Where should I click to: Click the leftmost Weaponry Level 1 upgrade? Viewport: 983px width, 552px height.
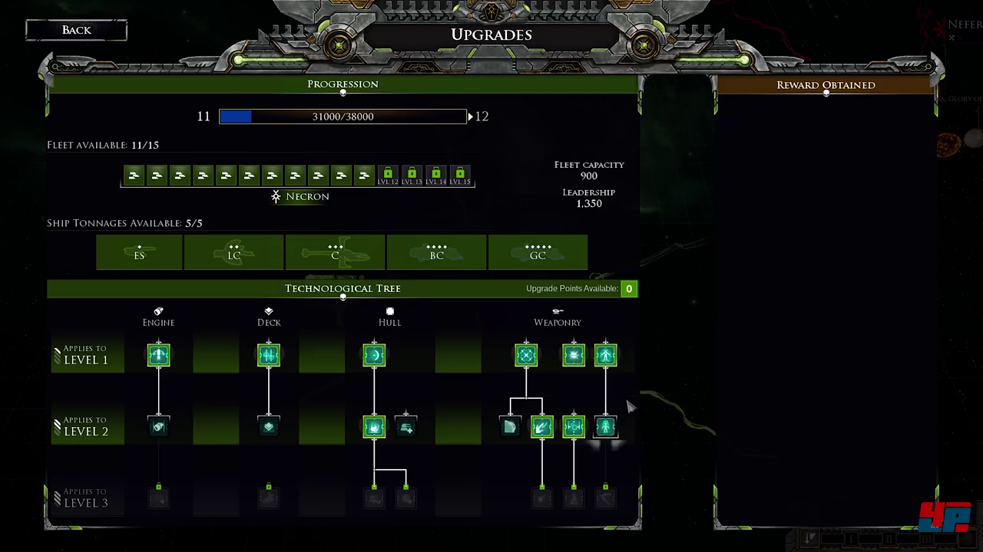pyautogui.click(x=526, y=355)
